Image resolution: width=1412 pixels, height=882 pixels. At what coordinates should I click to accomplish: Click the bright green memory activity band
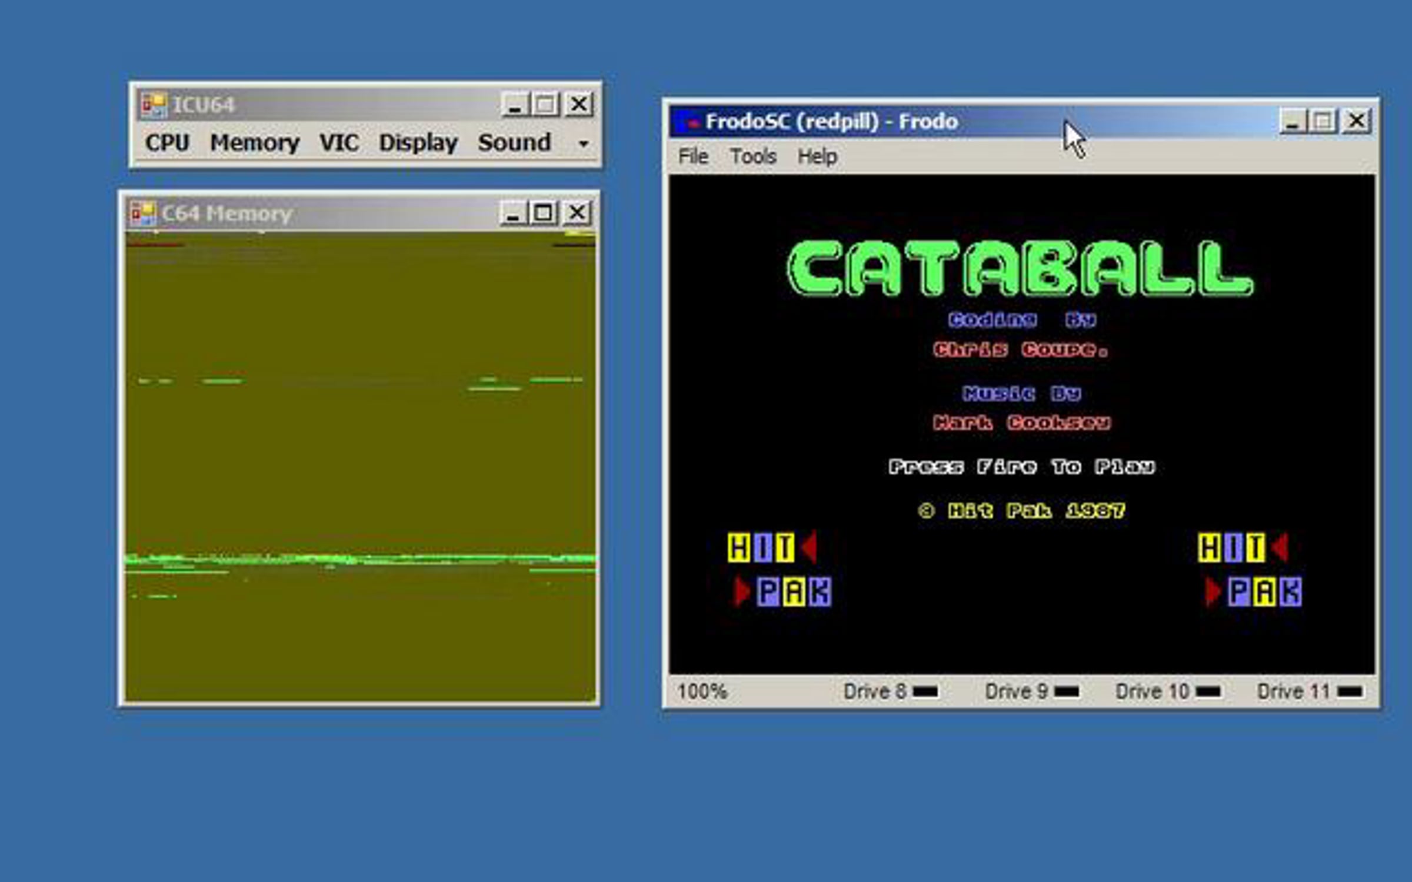coord(360,559)
